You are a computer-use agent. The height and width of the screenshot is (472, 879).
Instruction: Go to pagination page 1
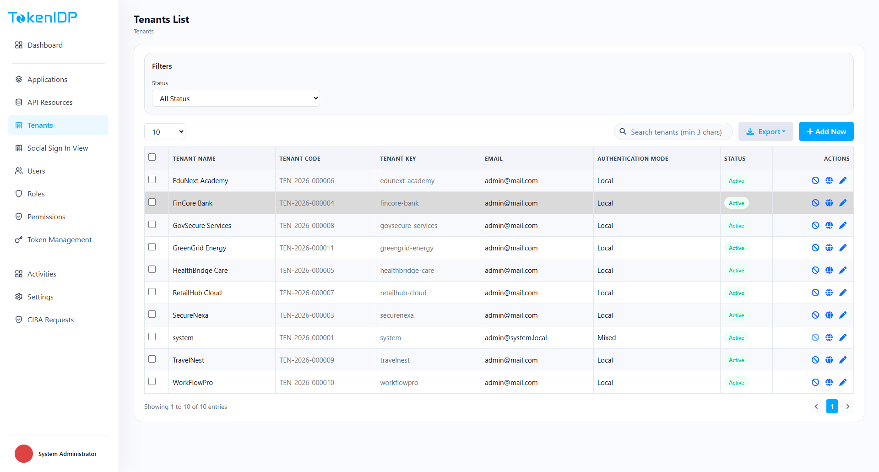832,406
